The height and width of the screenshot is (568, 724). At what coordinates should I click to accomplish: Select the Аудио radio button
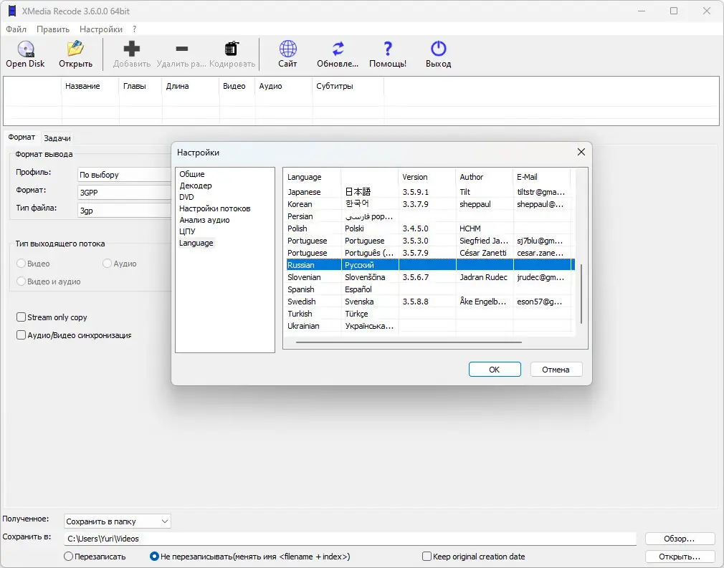(107, 264)
